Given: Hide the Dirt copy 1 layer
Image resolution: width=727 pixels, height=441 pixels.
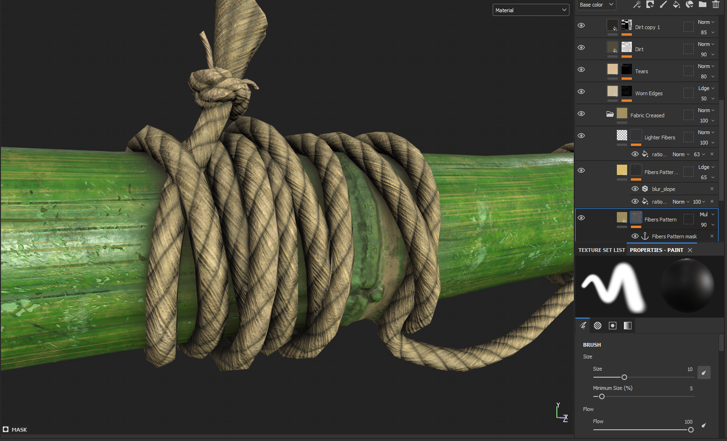Looking at the screenshot, I should pos(581,25).
